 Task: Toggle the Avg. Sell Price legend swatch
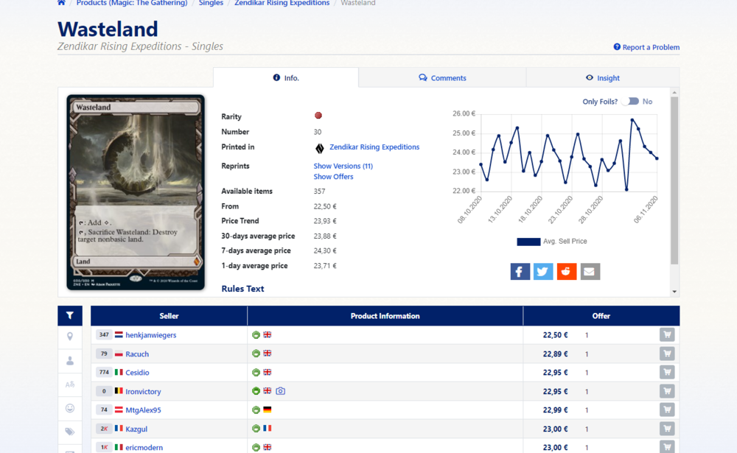pos(528,242)
